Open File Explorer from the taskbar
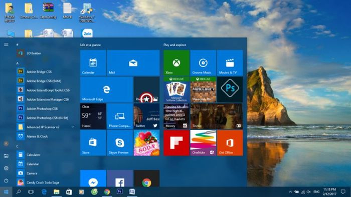Screen dimensions: 351x197 coord(56,191)
